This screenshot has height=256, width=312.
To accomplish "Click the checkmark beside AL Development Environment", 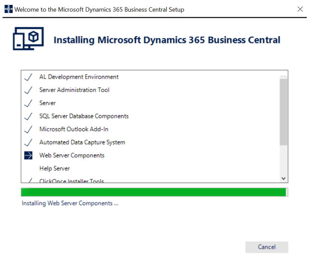I will pyautogui.click(x=28, y=77).
